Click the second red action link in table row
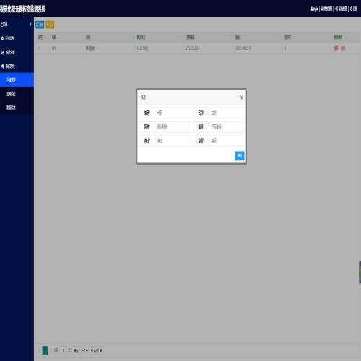The width and height of the screenshot is (361, 361). point(343,48)
